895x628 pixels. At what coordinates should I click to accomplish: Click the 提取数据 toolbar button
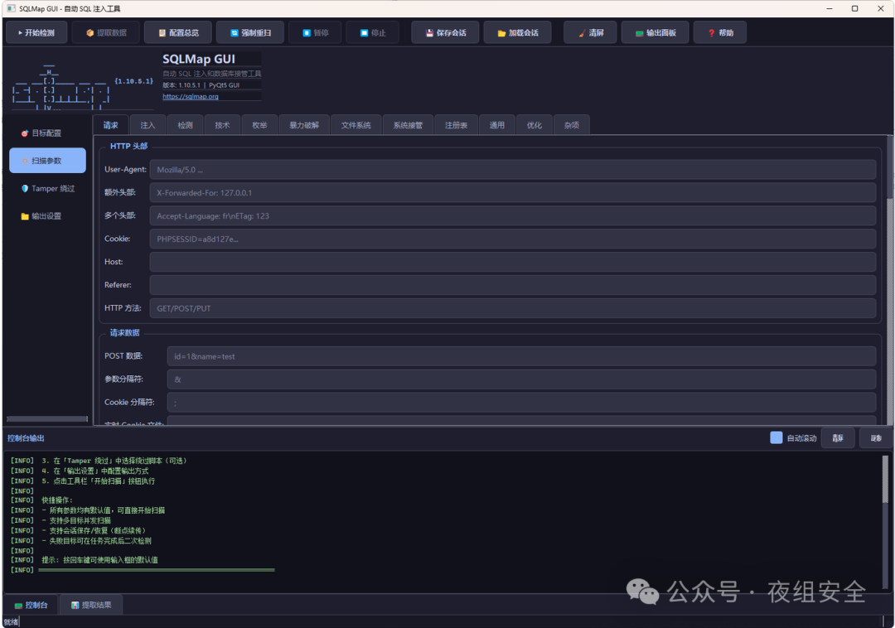[x=106, y=33]
